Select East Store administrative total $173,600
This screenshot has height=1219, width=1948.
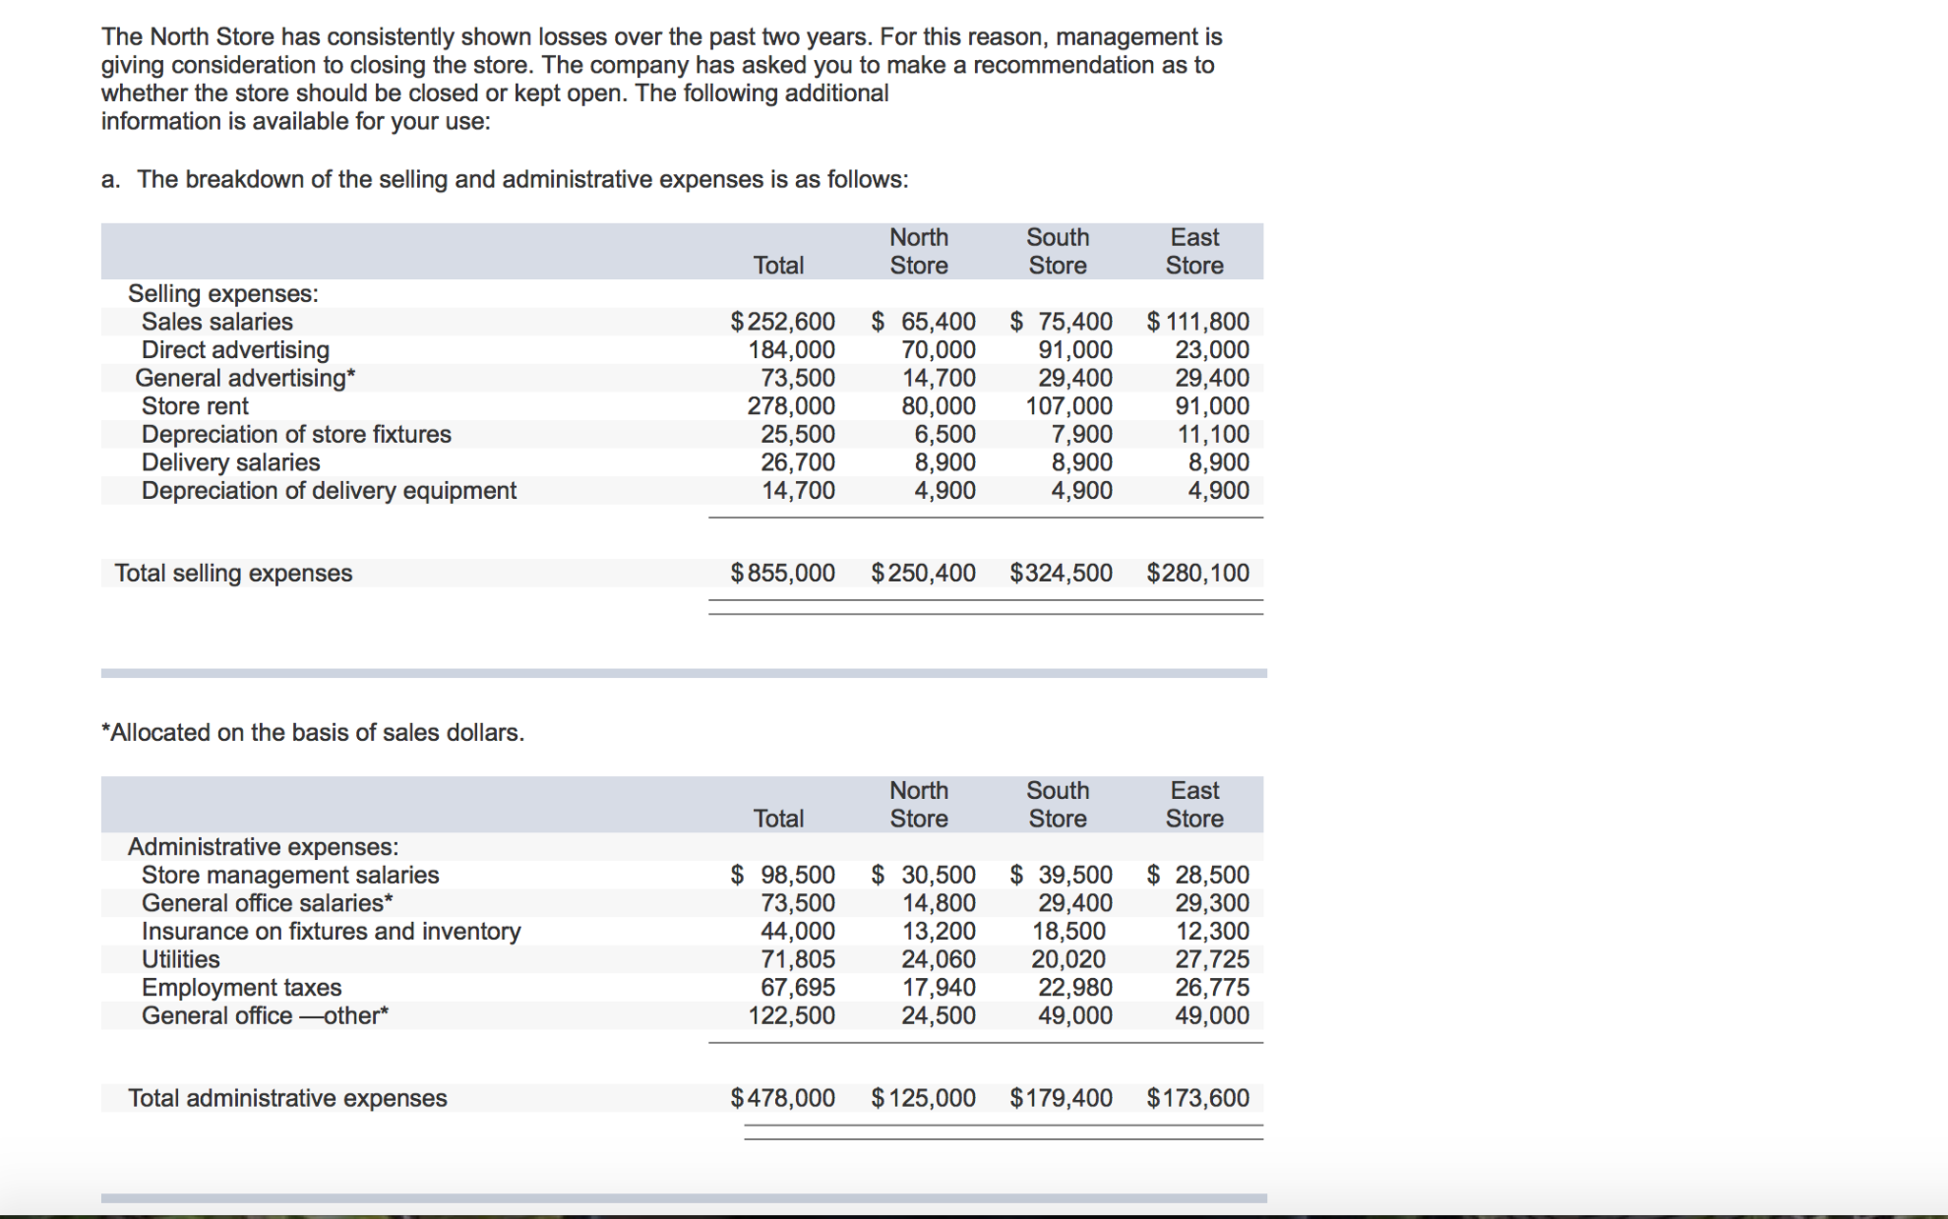click(x=1198, y=1098)
